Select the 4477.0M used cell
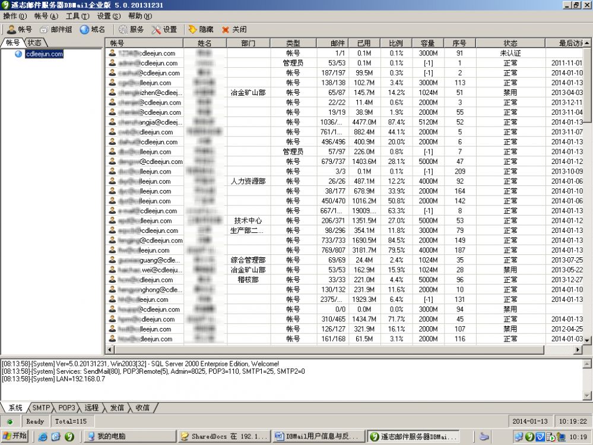Screen dimensions: 593x445 coord(364,122)
